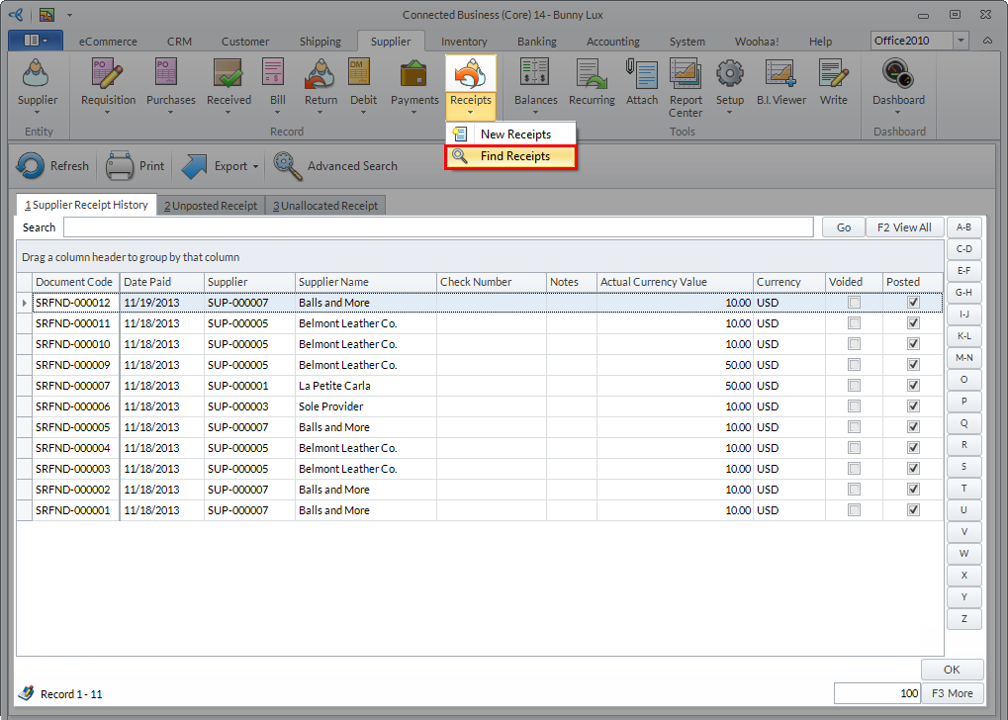The width and height of the screenshot is (1008, 720).
Task: Expand the Office2010 theme dropdown
Action: 962,41
